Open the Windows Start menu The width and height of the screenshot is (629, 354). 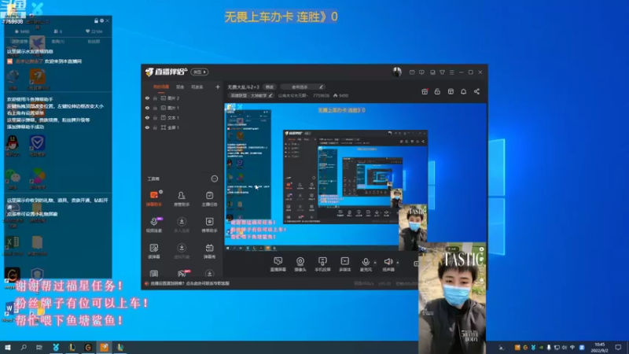point(7,347)
